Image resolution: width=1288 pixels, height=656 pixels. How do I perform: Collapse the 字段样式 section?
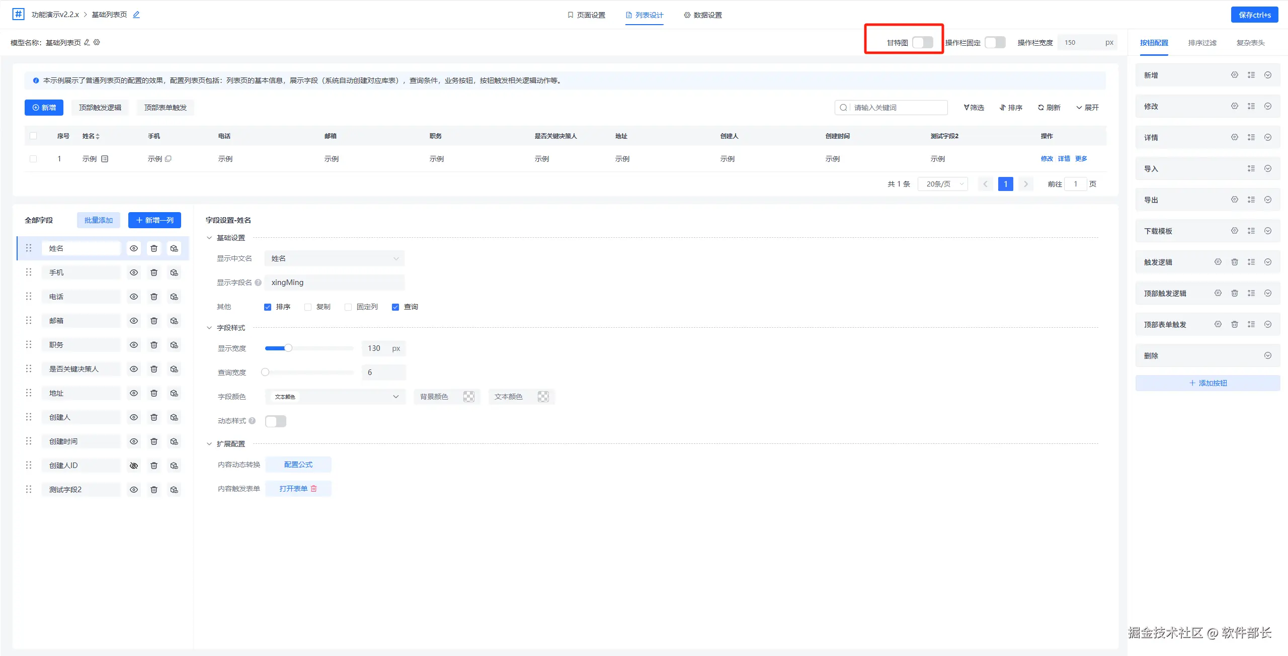[x=209, y=328]
